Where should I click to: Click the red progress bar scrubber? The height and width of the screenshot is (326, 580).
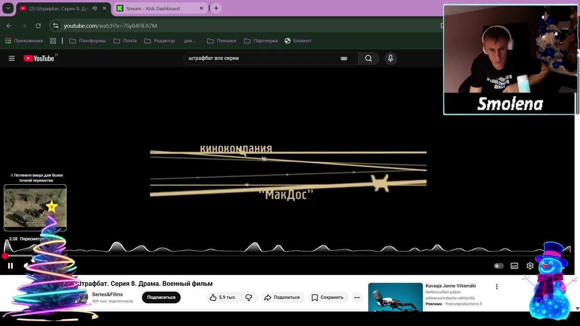[x=5, y=256]
